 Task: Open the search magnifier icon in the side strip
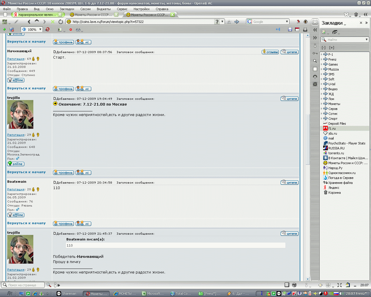click(315, 61)
